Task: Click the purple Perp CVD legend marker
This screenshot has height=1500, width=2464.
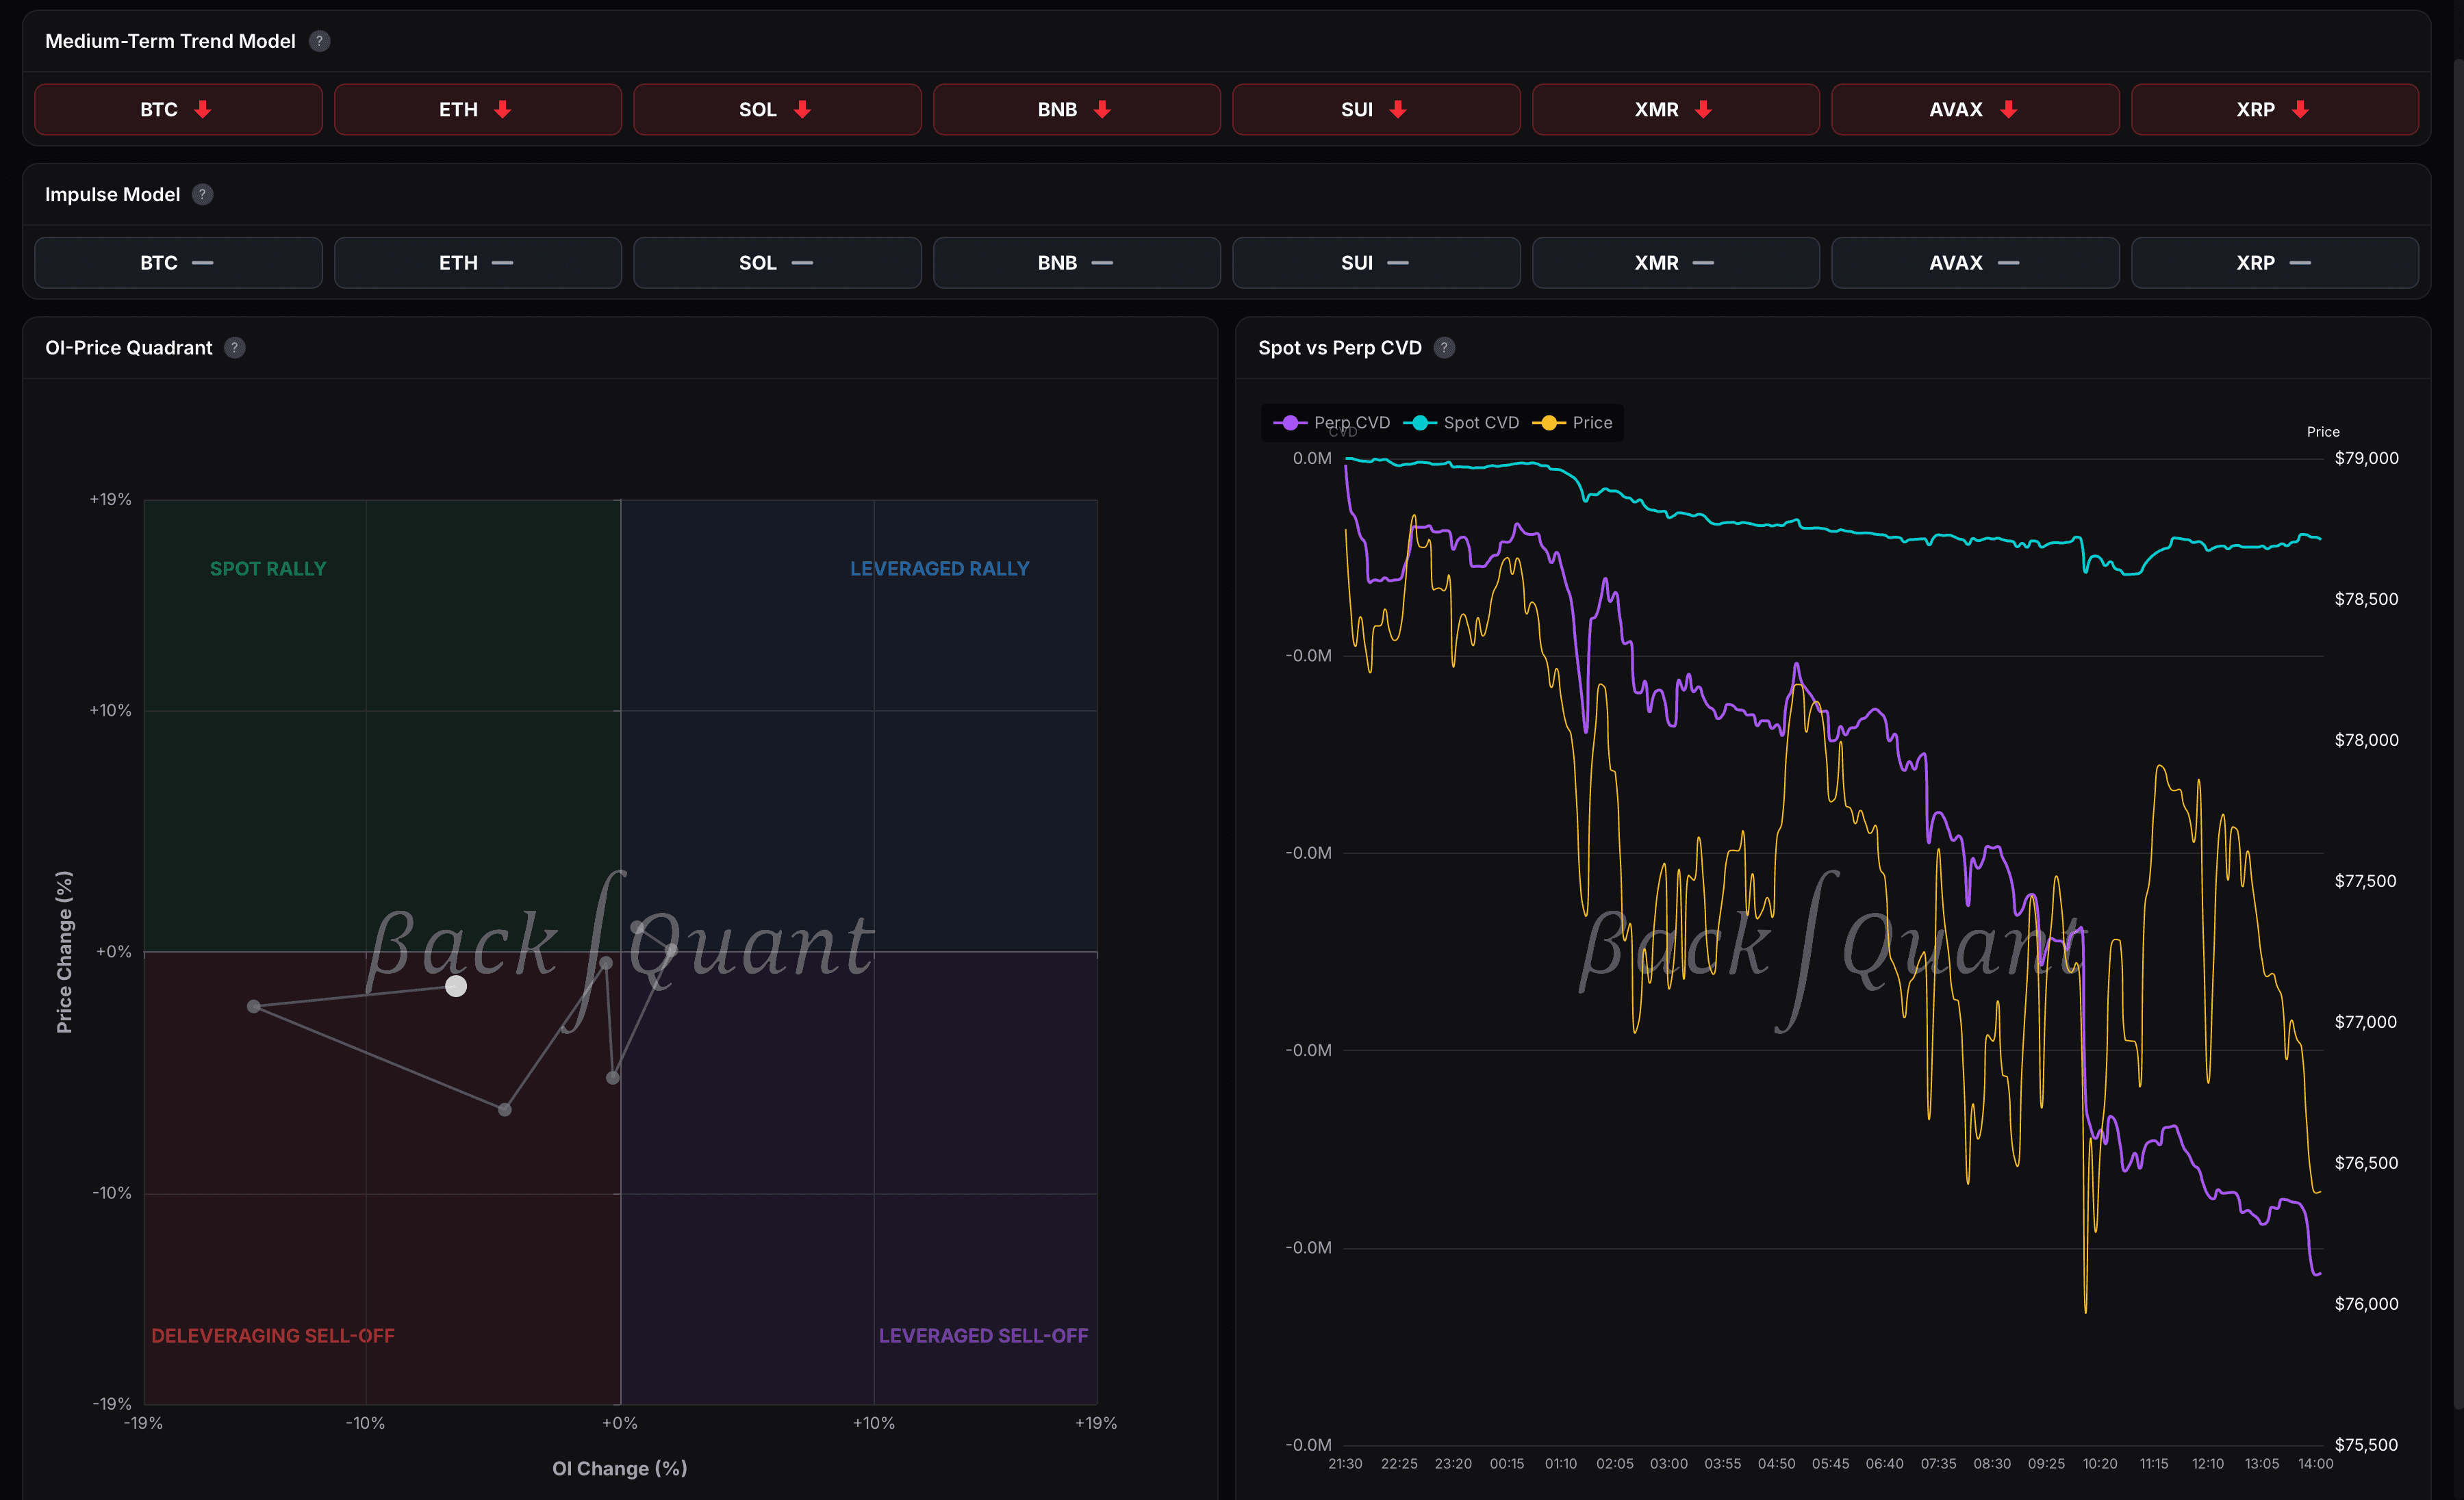Action: (1290, 423)
